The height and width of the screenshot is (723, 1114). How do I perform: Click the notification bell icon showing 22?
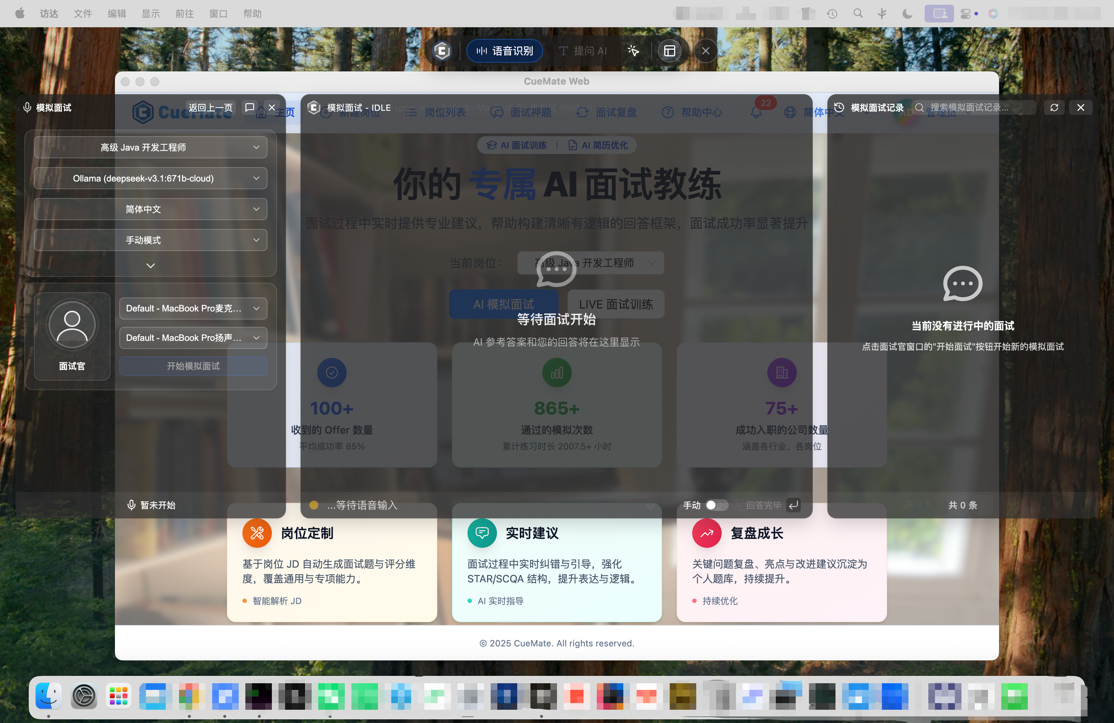tap(756, 112)
